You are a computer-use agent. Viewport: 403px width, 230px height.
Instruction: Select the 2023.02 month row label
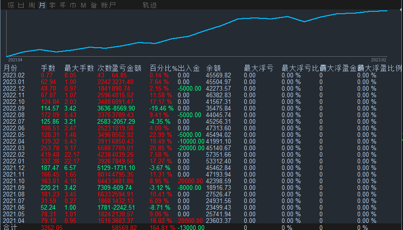tap(14, 75)
